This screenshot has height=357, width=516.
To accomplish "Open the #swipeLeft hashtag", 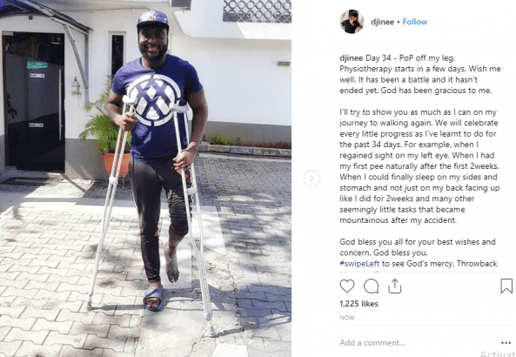I will pos(359,264).
